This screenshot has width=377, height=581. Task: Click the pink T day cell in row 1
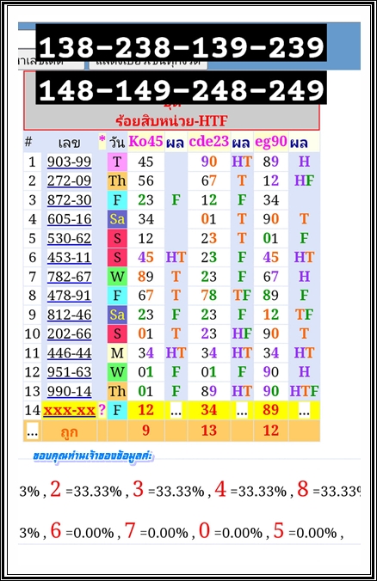[117, 162]
